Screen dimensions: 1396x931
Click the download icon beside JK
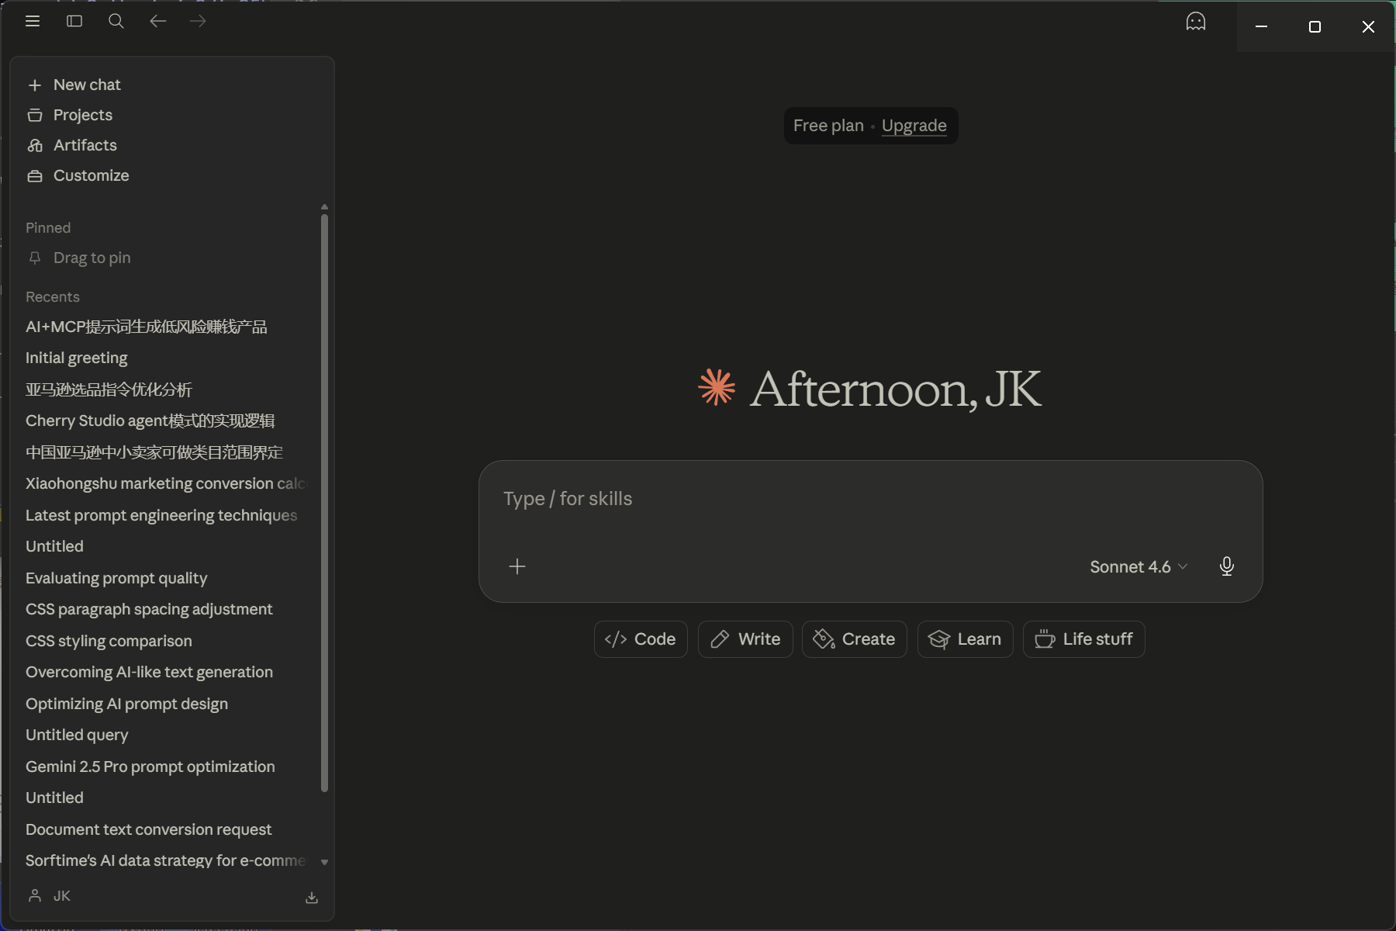coord(312,898)
